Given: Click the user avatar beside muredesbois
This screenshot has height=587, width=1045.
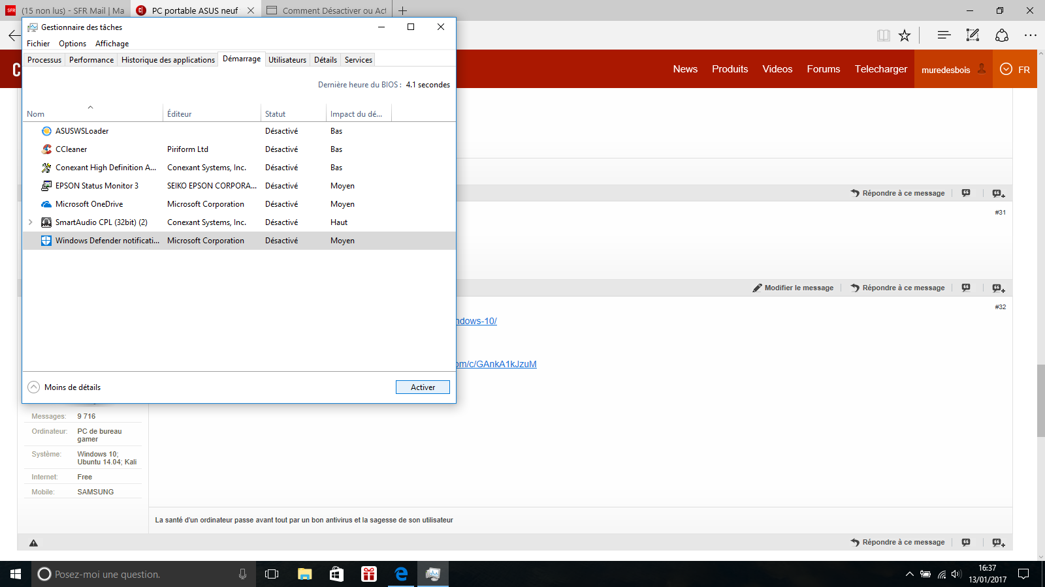Looking at the screenshot, I should pos(982,68).
